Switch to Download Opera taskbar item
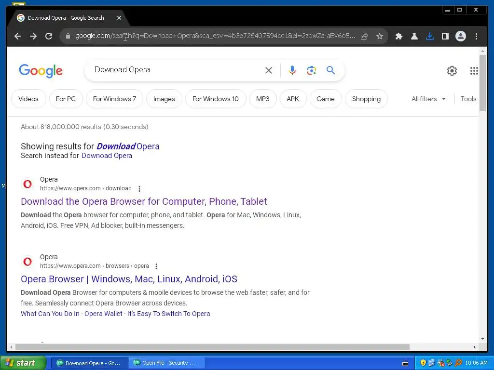 [x=89, y=363]
